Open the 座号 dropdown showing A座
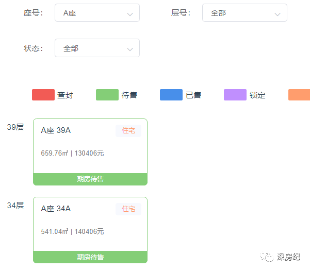 (96, 13)
